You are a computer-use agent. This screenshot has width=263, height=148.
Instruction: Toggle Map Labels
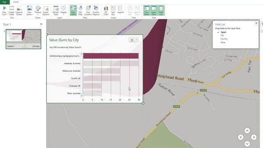pos(73,11)
